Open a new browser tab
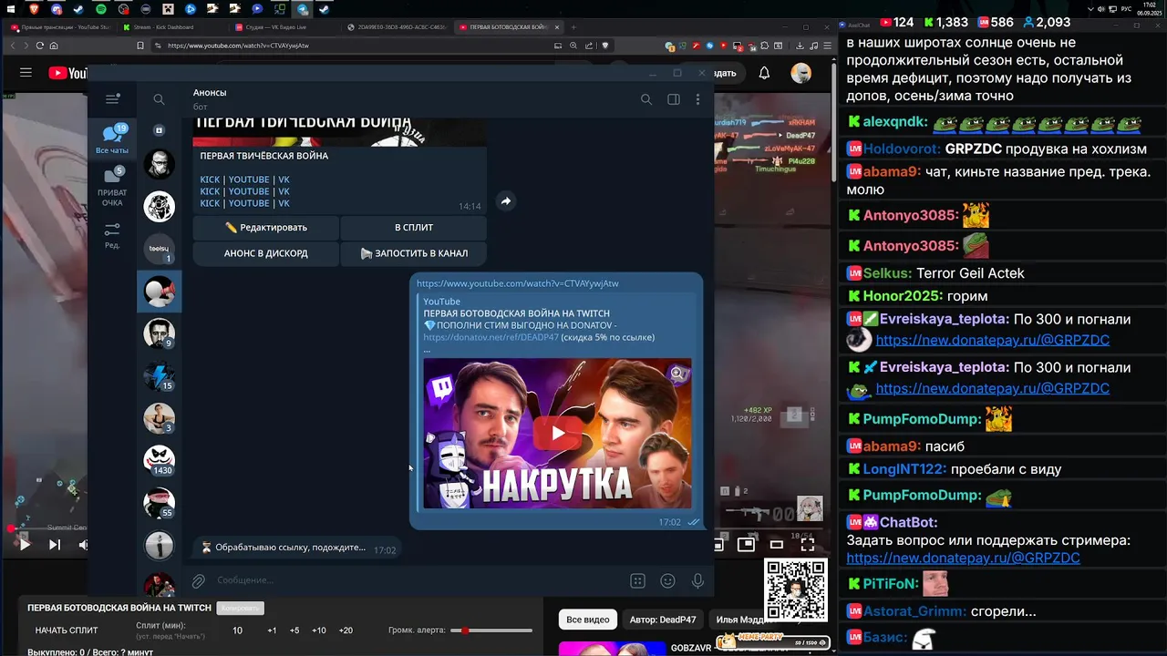 coord(573,27)
